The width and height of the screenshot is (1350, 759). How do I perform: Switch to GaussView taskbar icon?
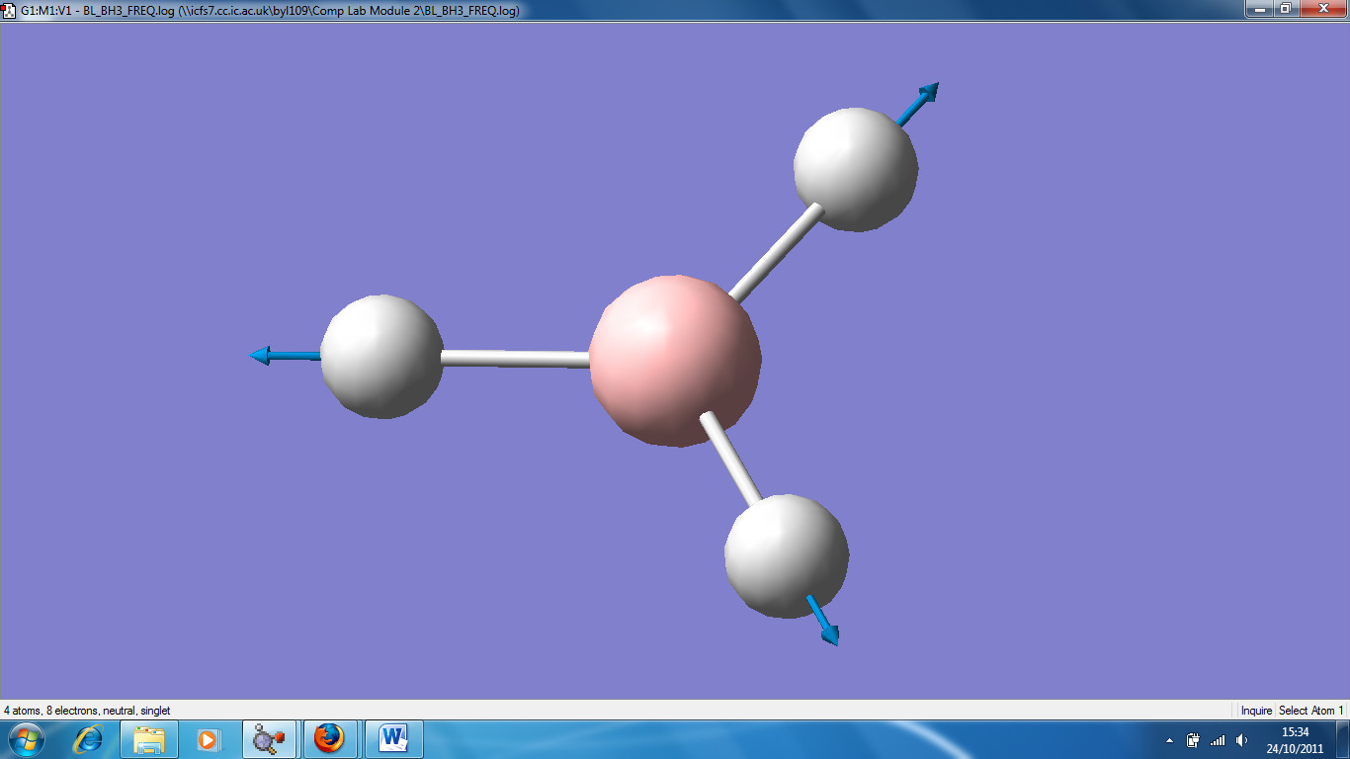(x=270, y=739)
